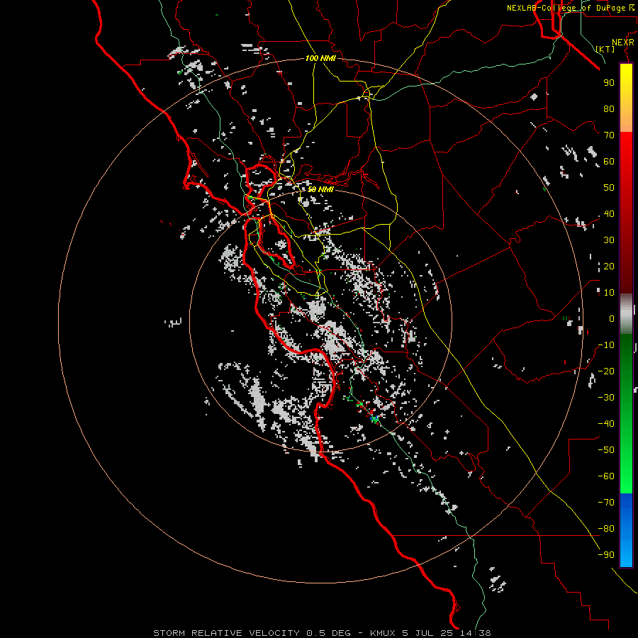The width and height of the screenshot is (638, 638).
Task: Click the NEXR label above the scale
Action: pyautogui.click(x=622, y=43)
